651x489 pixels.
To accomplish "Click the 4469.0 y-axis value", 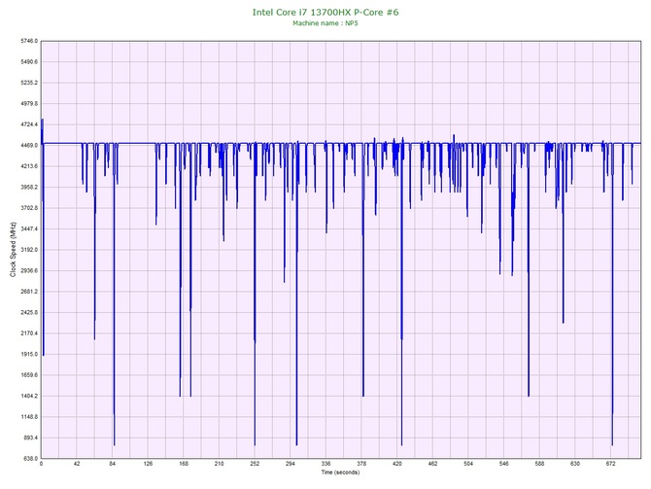I will coord(29,146).
